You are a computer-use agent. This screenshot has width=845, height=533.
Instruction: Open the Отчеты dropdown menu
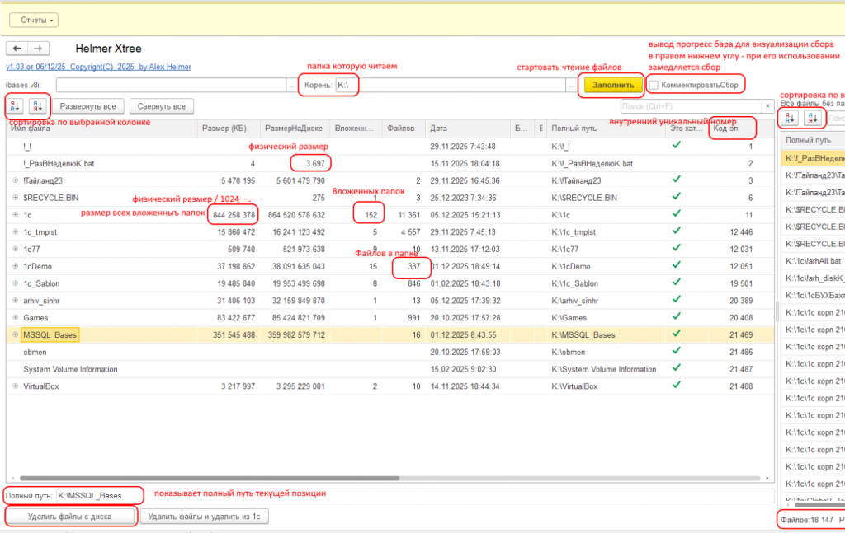tap(34, 20)
